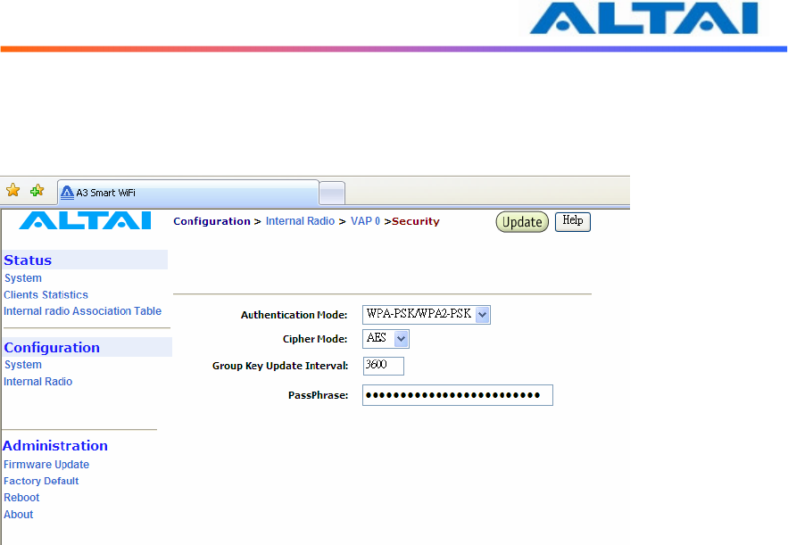Screen dimensions: 788x545
Task: Click the Security breadcrumb text
Action: pyautogui.click(x=416, y=221)
